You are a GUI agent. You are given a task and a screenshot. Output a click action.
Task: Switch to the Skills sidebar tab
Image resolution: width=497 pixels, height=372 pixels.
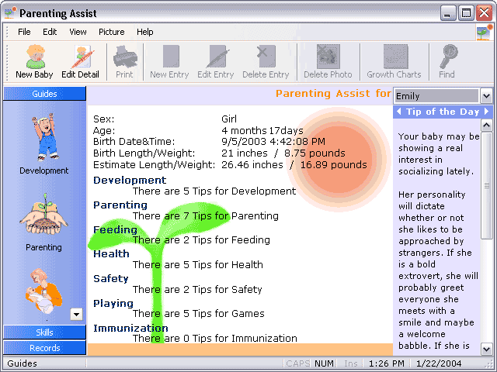click(44, 332)
